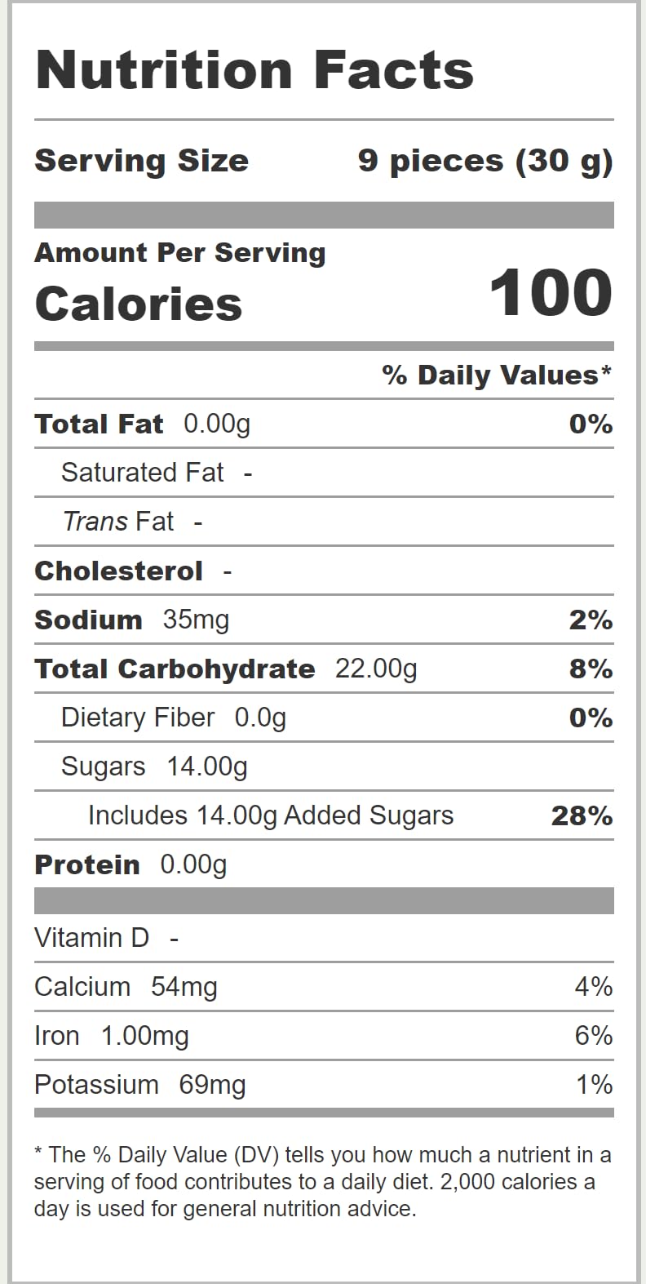Viewport: 646px width, 1284px height.
Task: Select the Cholesterol label
Action: pyautogui.click(x=118, y=571)
